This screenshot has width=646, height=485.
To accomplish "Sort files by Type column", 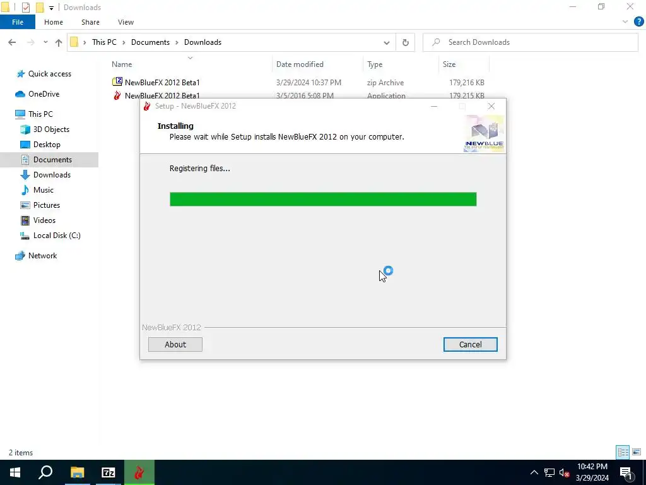I will pos(375,64).
